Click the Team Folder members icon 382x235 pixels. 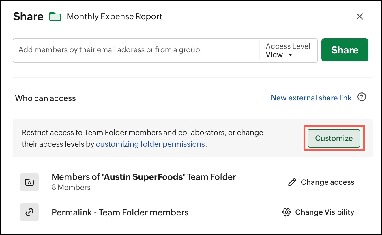tap(29, 182)
